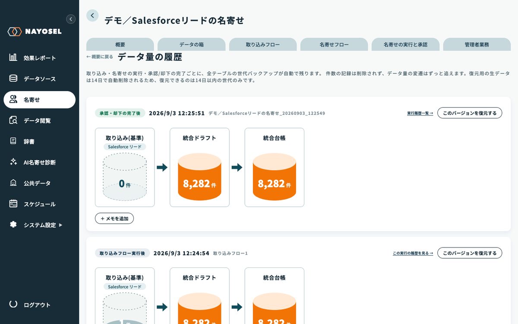The width and height of the screenshot is (518, 324).
Task: Open 実行履歴一覧 link
Action: tap(420, 113)
